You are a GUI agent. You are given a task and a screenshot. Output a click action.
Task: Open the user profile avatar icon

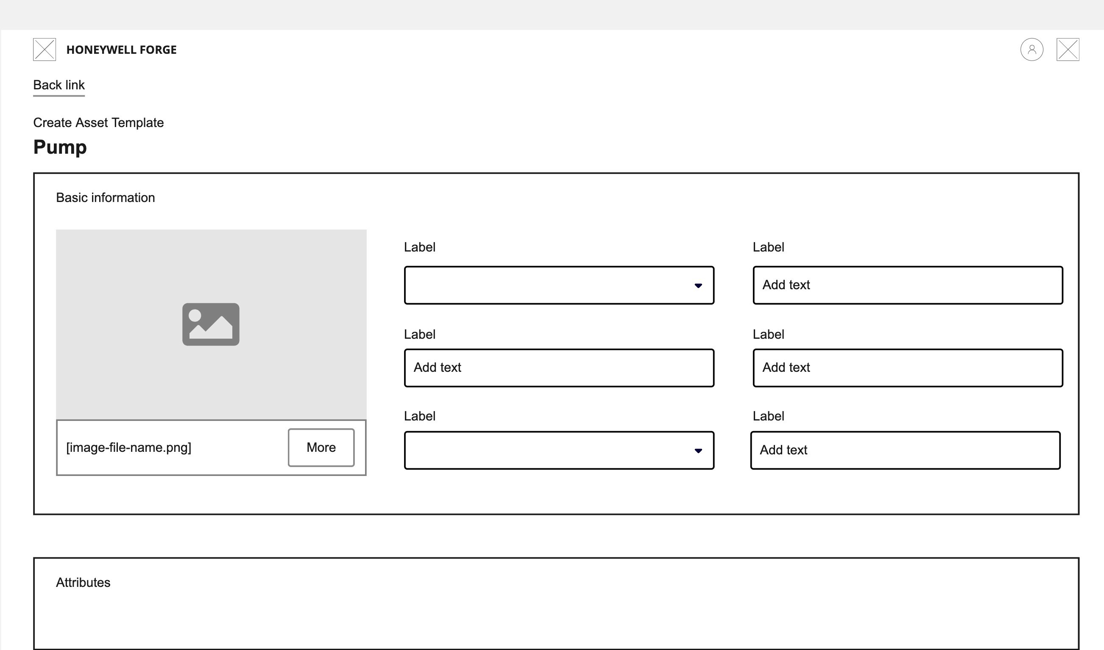coord(1032,50)
